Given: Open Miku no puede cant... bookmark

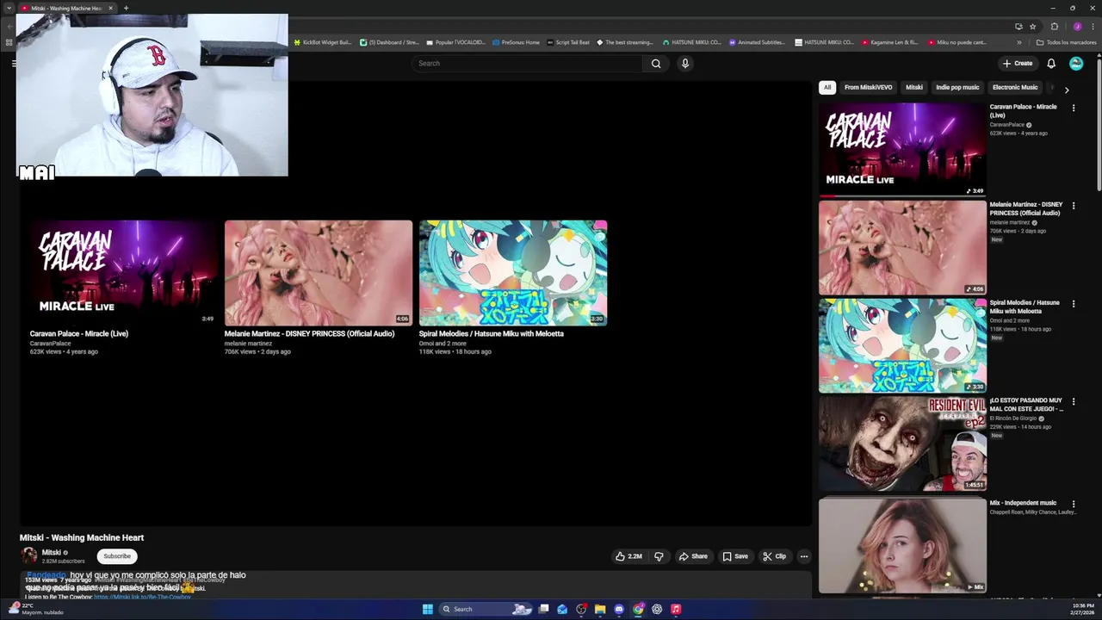Looking at the screenshot, I should tap(957, 42).
